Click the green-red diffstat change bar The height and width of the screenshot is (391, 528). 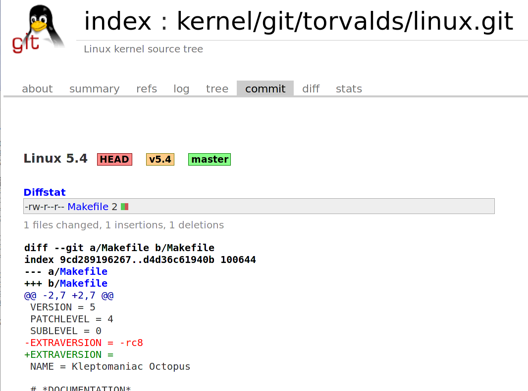pyautogui.click(x=125, y=207)
